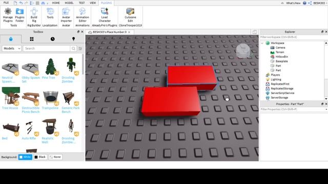Switch to Toolbox Inventory lock tab
Image resolution: width=328 pixels, height=184 pixels.
tap(11, 39)
